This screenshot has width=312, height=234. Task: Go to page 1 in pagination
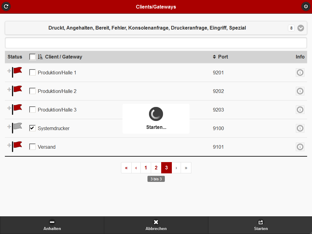pos(146,168)
